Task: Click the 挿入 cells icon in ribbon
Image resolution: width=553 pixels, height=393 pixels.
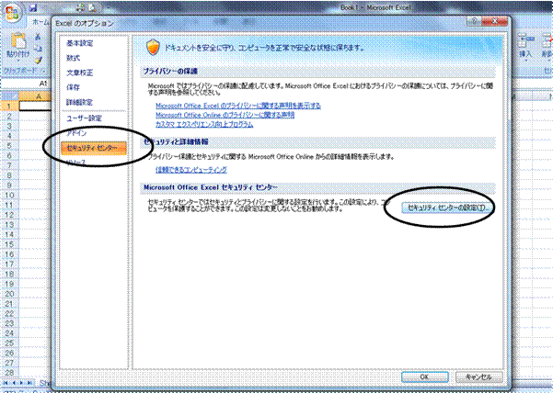Action: [x=525, y=40]
